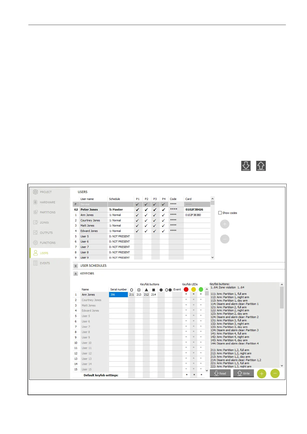
Task: Open the '1: Normal' schedule for Ann Jones
Action: coord(120,215)
